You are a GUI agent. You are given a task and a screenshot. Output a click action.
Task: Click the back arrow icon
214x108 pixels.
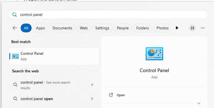pyautogui.click(x=15, y=28)
